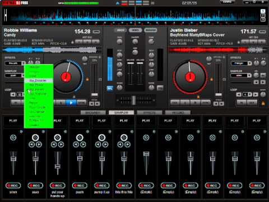Click the right deck sampler previous arrow
This screenshot has height=202, width=269.
coord(256,82)
